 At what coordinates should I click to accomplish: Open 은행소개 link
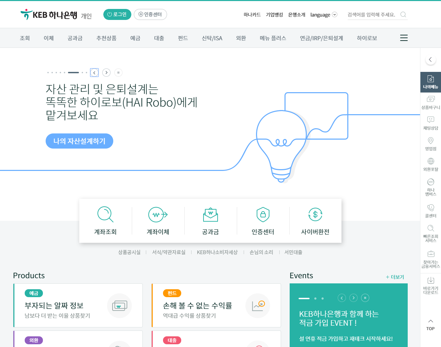tap(297, 14)
